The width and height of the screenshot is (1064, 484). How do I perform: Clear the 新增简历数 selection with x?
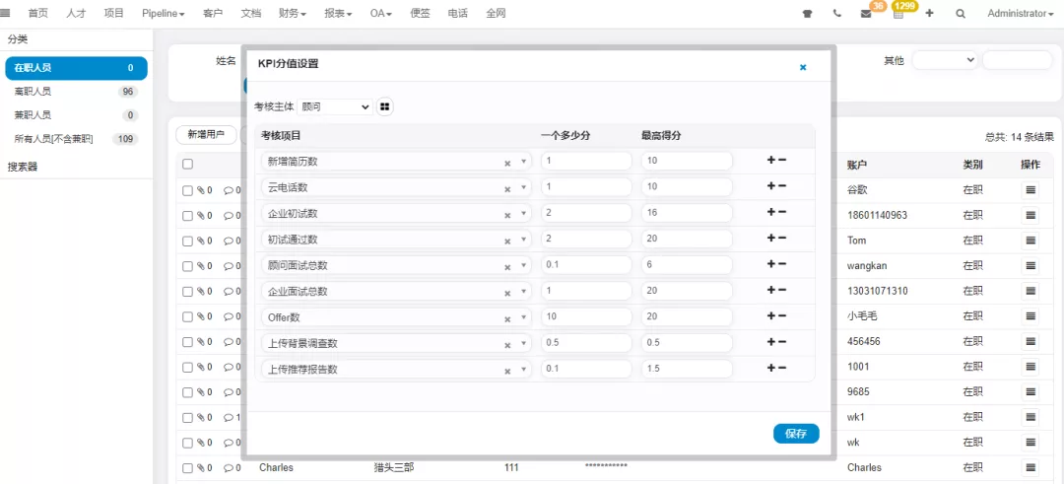pyautogui.click(x=507, y=163)
